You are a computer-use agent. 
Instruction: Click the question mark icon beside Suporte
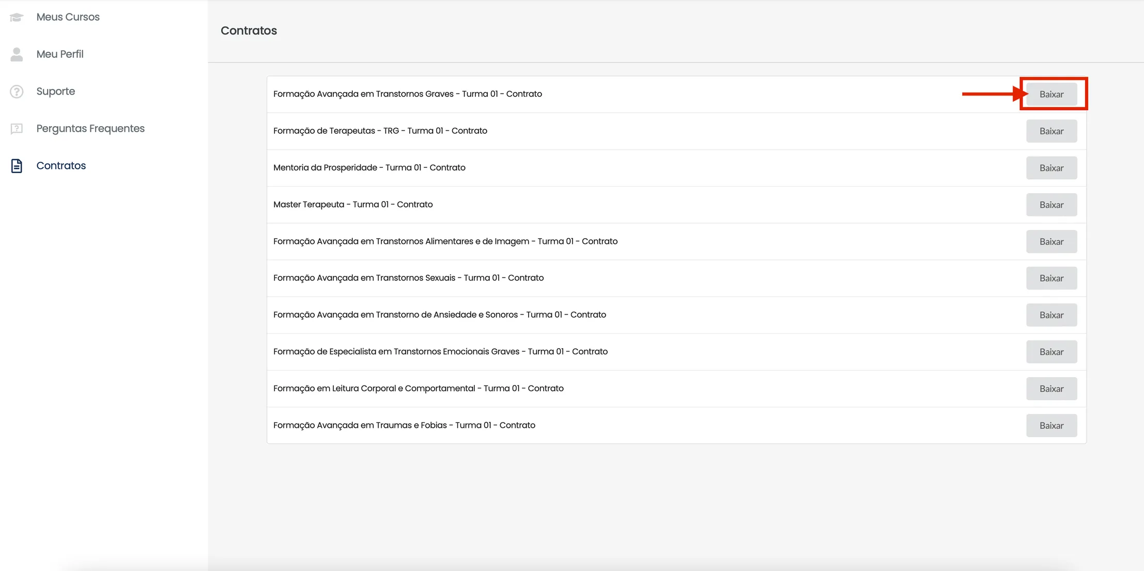(17, 91)
